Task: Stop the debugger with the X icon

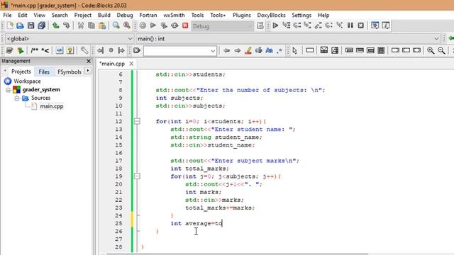Action: point(361,25)
